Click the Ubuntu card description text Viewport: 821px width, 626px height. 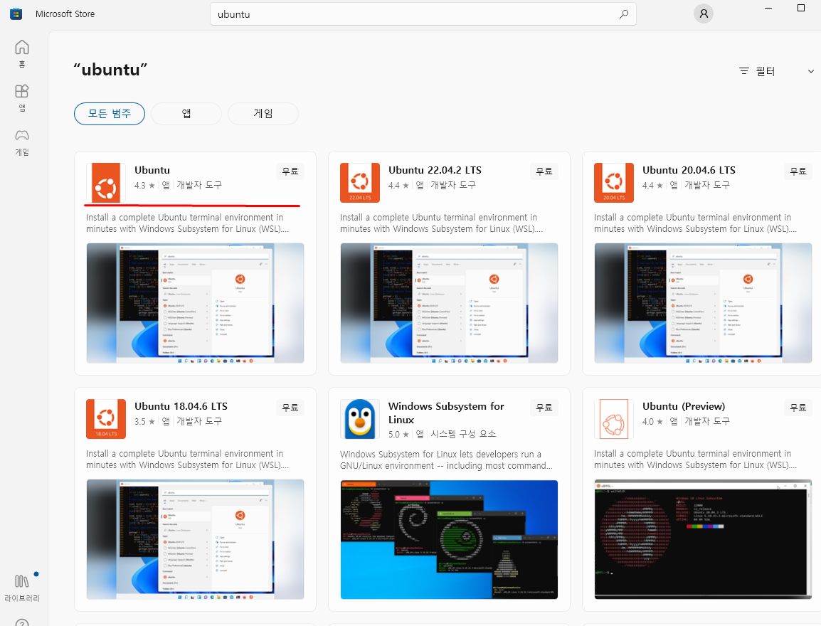point(187,223)
